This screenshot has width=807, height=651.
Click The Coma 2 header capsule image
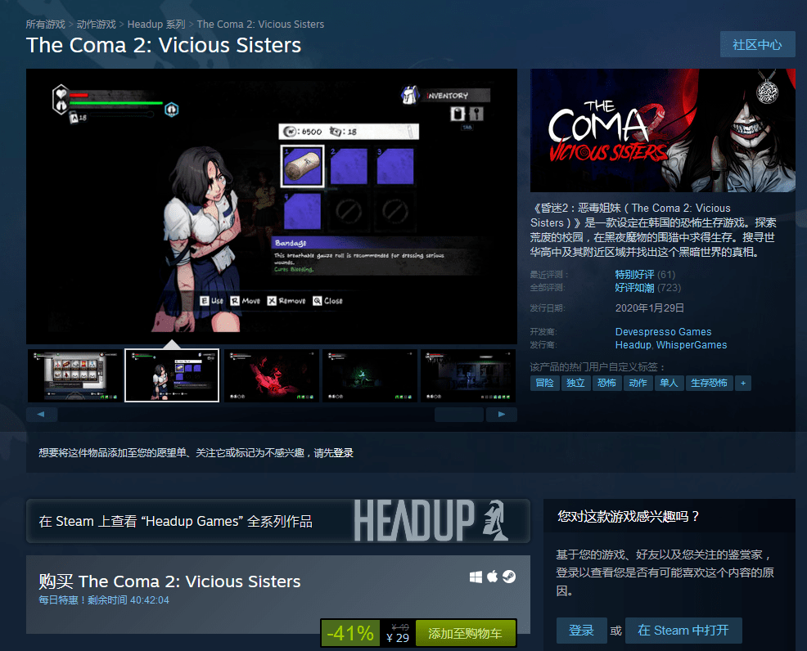click(x=663, y=131)
